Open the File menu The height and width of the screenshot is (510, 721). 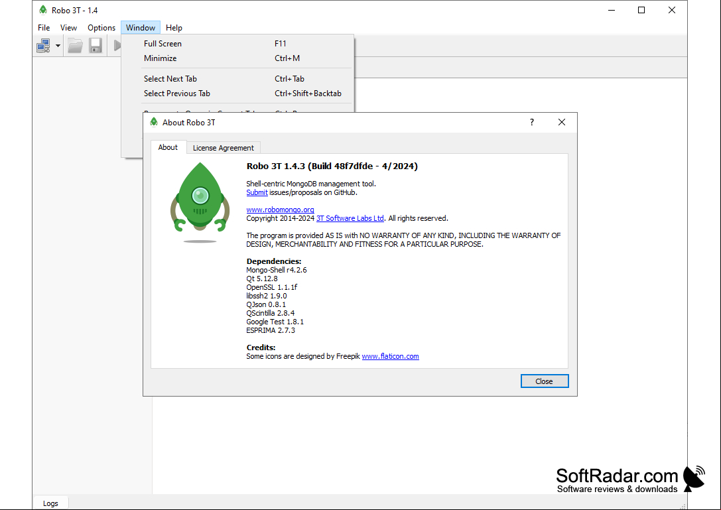[44, 28]
